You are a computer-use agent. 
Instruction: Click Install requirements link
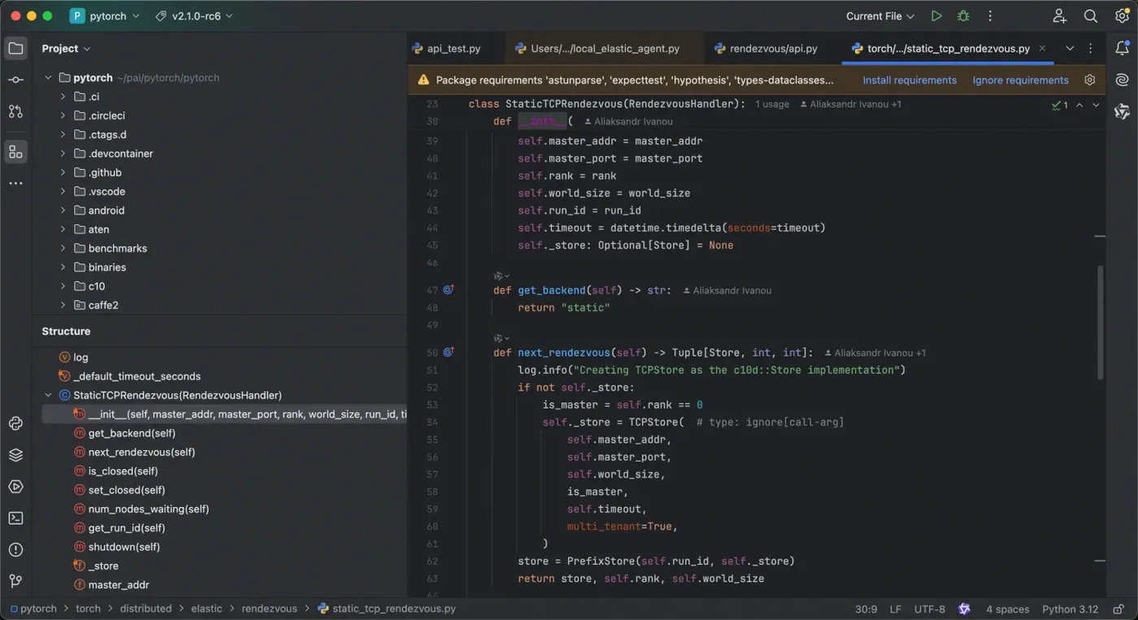pyautogui.click(x=910, y=80)
